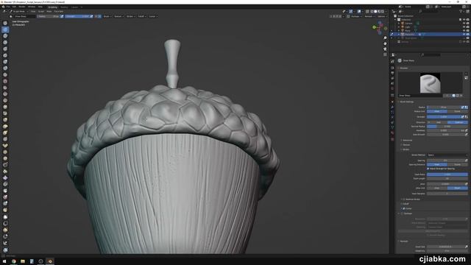Select the Elastic Deform brush tool
The image size is (471, 265).
click(x=5, y=126)
